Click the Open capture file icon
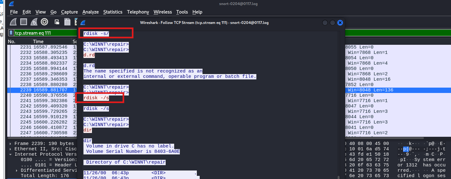The image size is (451, 179). coord(57,22)
